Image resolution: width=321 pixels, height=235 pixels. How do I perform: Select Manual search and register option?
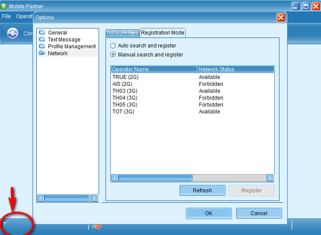(147, 55)
